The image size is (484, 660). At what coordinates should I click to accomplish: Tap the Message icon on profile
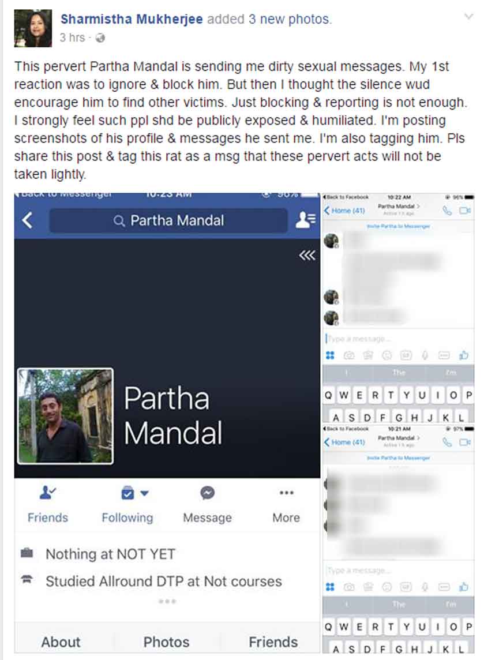pos(208,493)
